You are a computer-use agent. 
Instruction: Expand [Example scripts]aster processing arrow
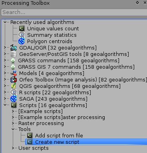click(x=13, y=117)
